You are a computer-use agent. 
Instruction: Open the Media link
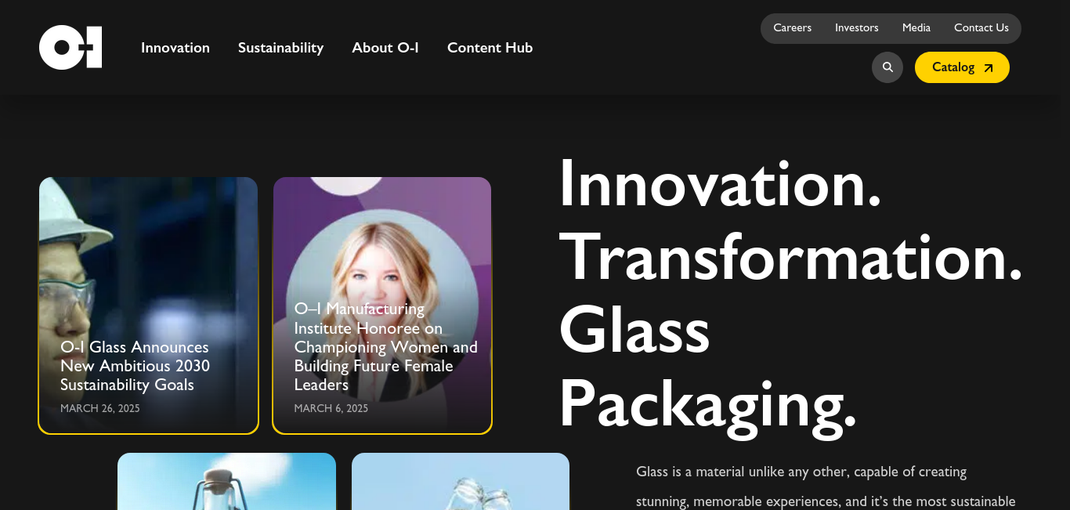click(x=916, y=27)
